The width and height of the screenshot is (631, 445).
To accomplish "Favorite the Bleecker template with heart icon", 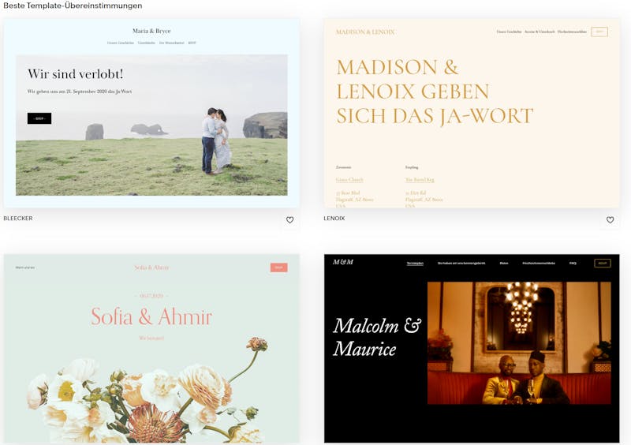I will [289, 220].
